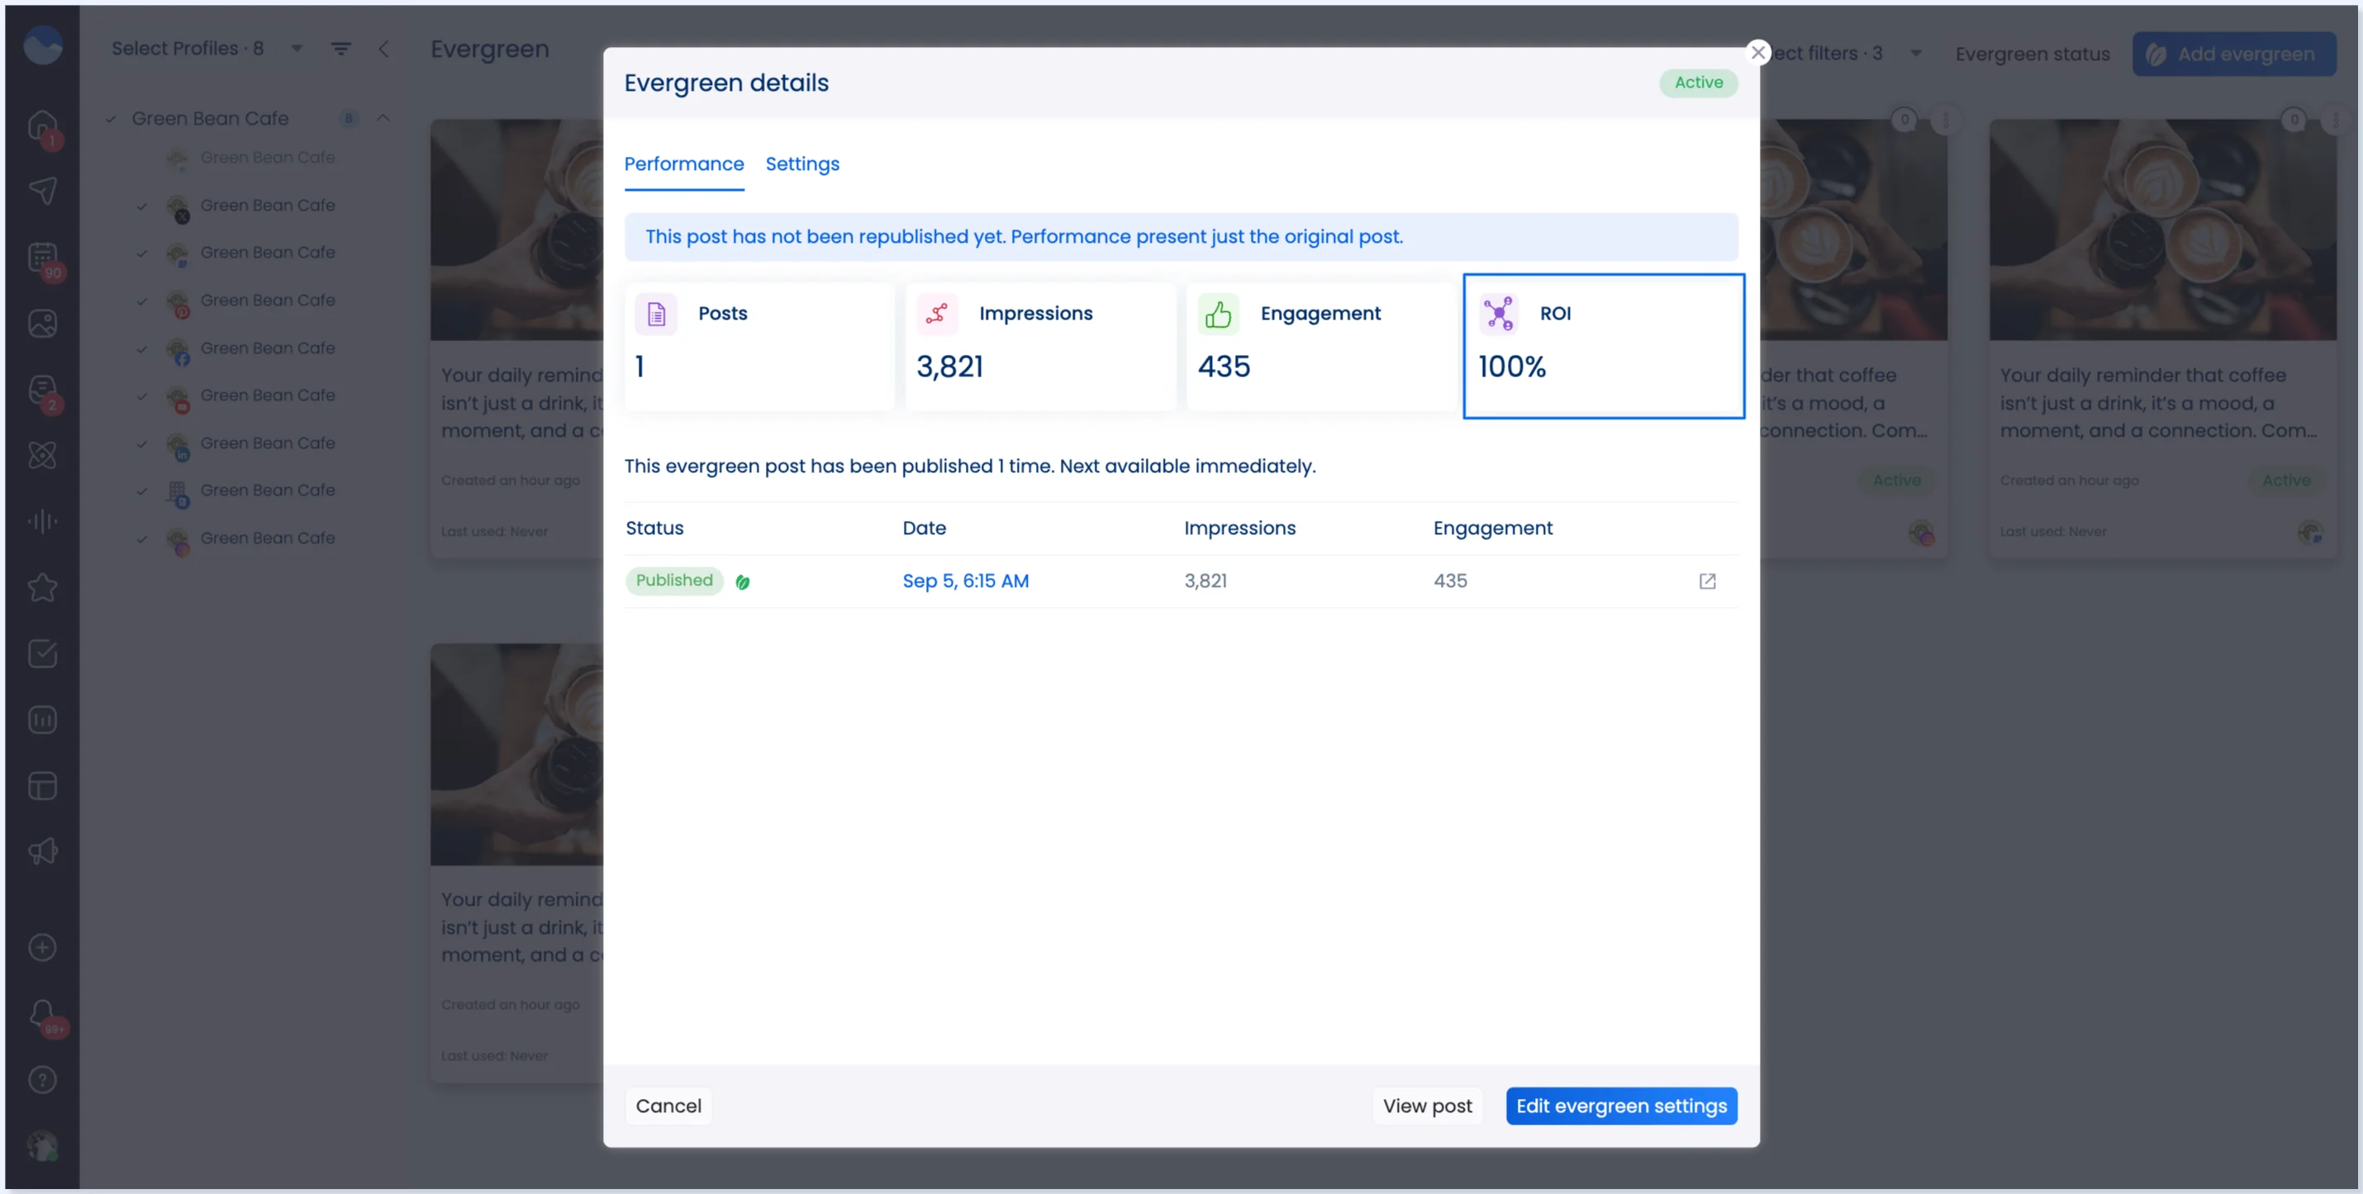The width and height of the screenshot is (2363, 1194).
Task: Open the star reviews icon in sidebar
Action: 42,588
